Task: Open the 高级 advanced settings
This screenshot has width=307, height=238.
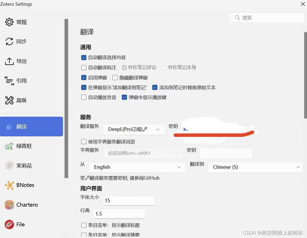Action: [22, 100]
